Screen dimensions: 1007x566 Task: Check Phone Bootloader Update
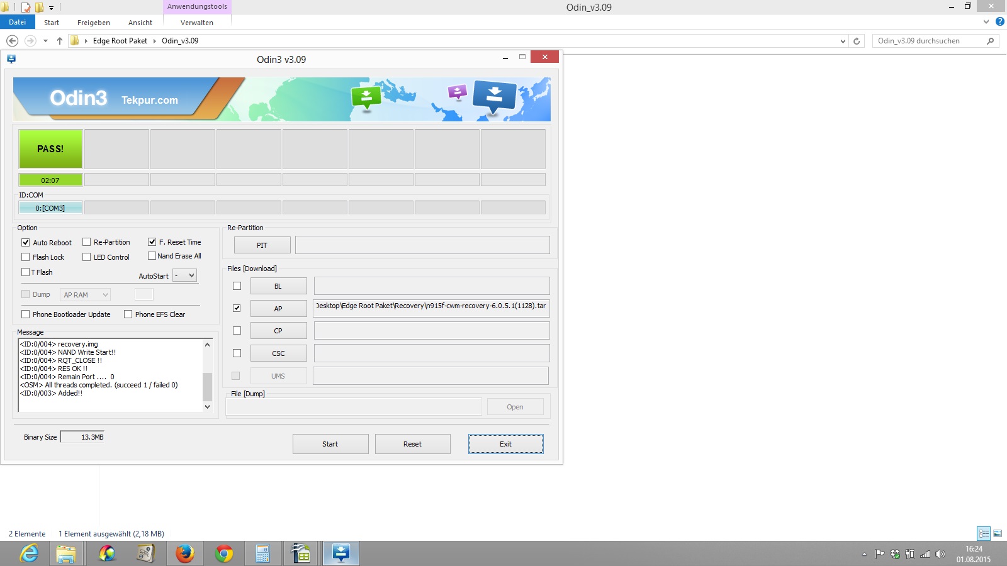26,314
